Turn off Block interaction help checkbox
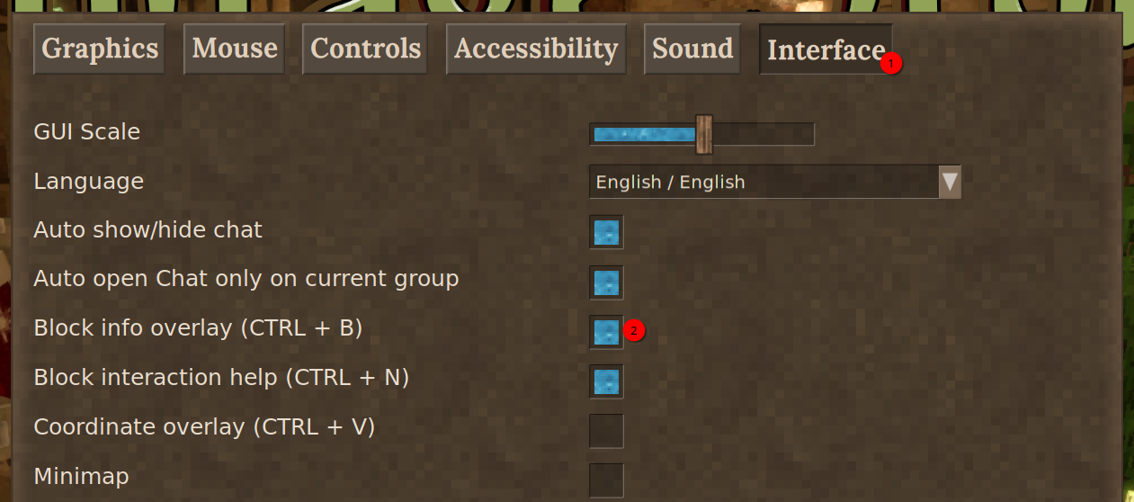 pyautogui.click(x=606, y=381)
